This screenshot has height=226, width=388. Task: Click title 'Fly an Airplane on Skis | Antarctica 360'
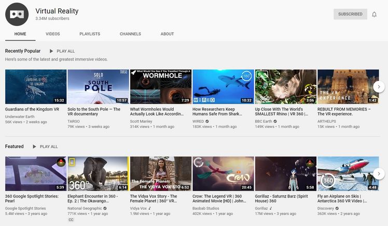tap(342, 199)
